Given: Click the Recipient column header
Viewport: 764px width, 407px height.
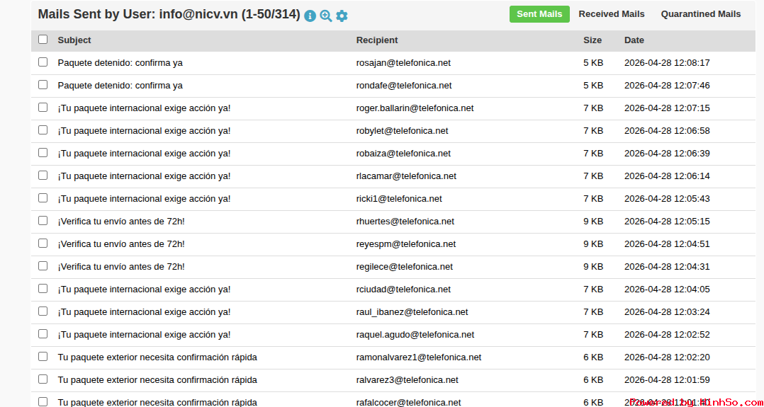Looking at the screenshot, I should tap(376, 40).
